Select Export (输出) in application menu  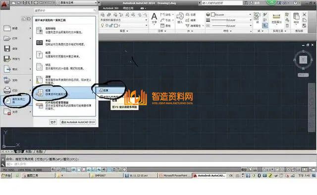pos(17,69)
